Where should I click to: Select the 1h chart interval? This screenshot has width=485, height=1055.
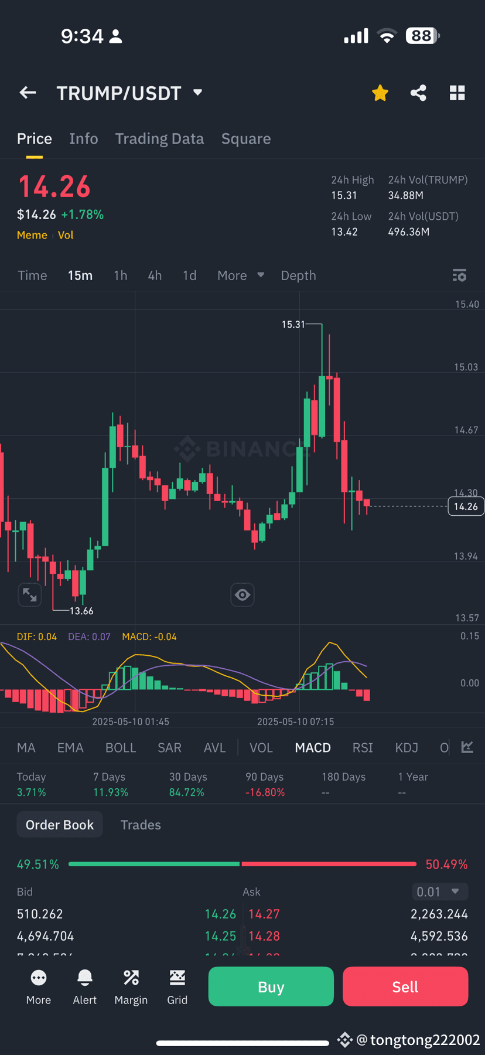point(121,275)
